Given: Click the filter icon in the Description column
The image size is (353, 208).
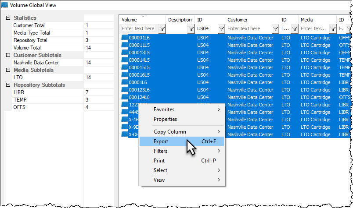Looking at the screenshot, I should pos(191,29).
